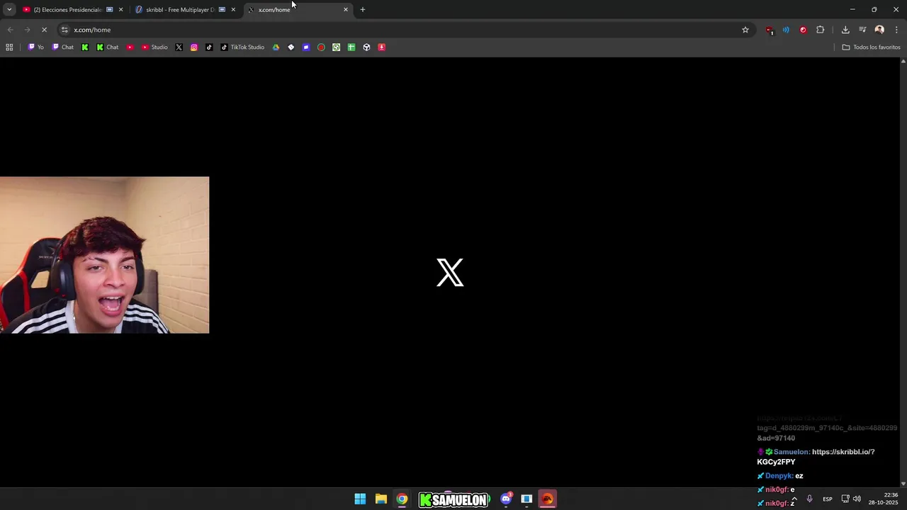The height and width of the screenshot is (510, 907).
Task: Show the browser downloads
Action: [x=845, y=30]
